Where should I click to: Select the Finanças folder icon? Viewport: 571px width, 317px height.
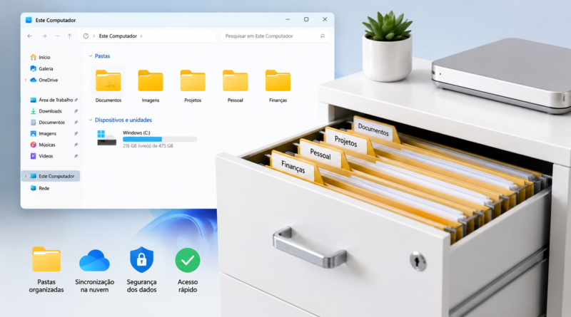click(x=278, y=80)
